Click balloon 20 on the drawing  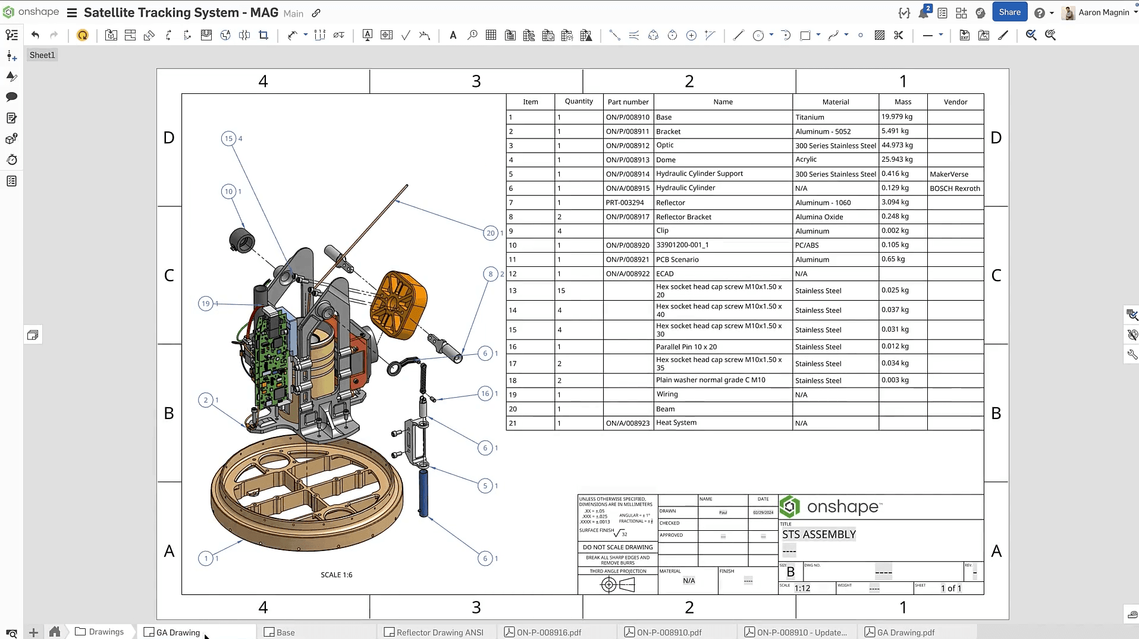point(491,233)
